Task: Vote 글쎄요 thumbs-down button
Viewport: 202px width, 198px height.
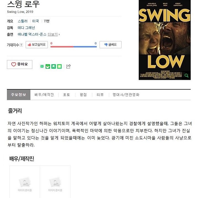Action: [111, 45]
